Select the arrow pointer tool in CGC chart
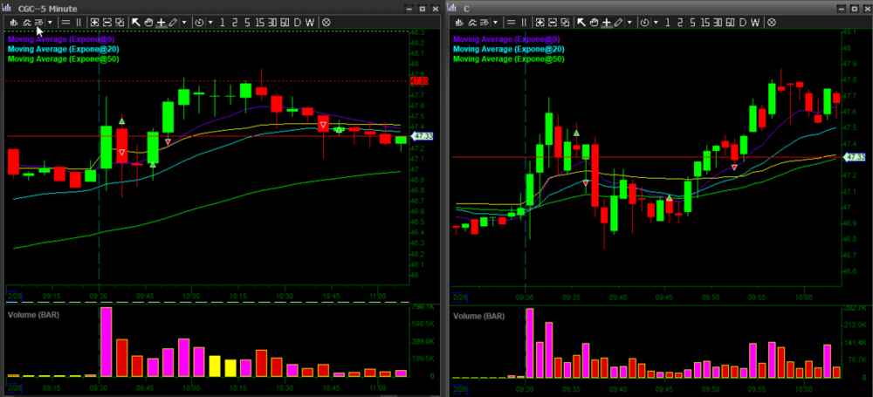 pyautogui.click(x=136, y=21)
